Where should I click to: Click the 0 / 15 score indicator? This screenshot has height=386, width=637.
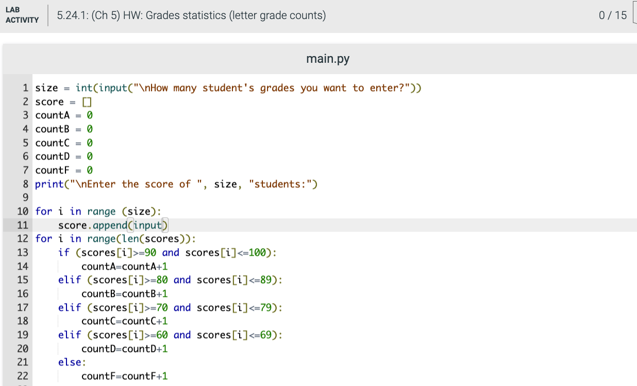pos(613,15)
